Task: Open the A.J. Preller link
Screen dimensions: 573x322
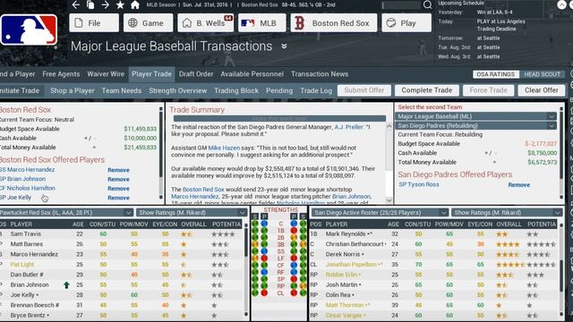Action: 349,127
